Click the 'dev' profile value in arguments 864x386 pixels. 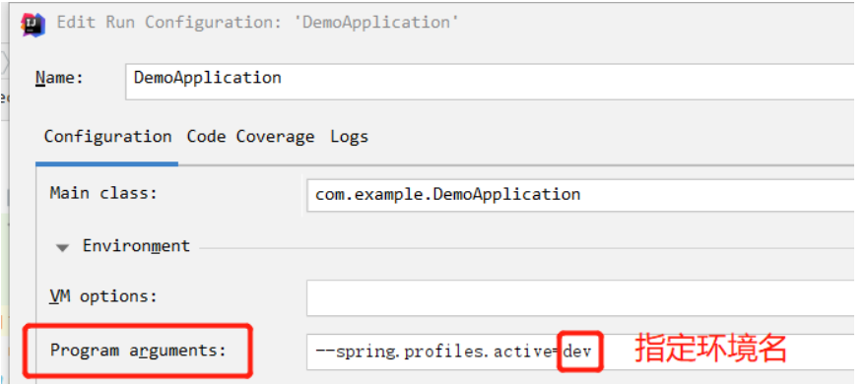(577, 351)
